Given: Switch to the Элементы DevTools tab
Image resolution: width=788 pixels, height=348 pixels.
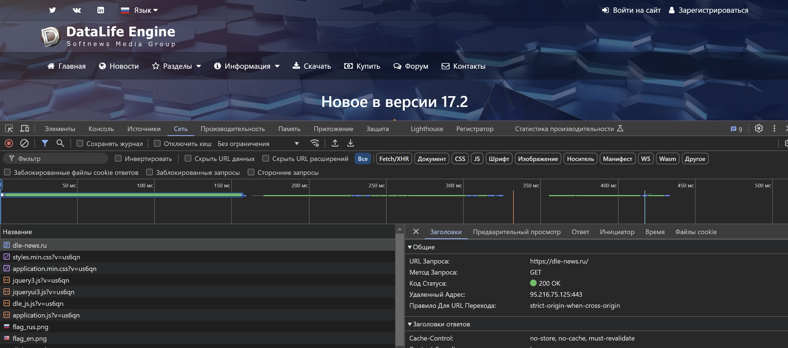Looking at the screenshot, I should click(x=60, y=129).
